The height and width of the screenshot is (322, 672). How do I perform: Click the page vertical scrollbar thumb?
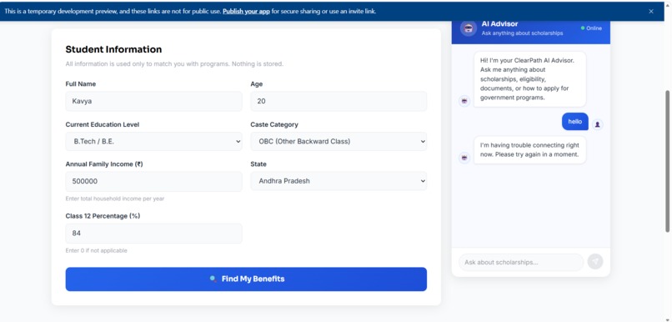(667, 161)
